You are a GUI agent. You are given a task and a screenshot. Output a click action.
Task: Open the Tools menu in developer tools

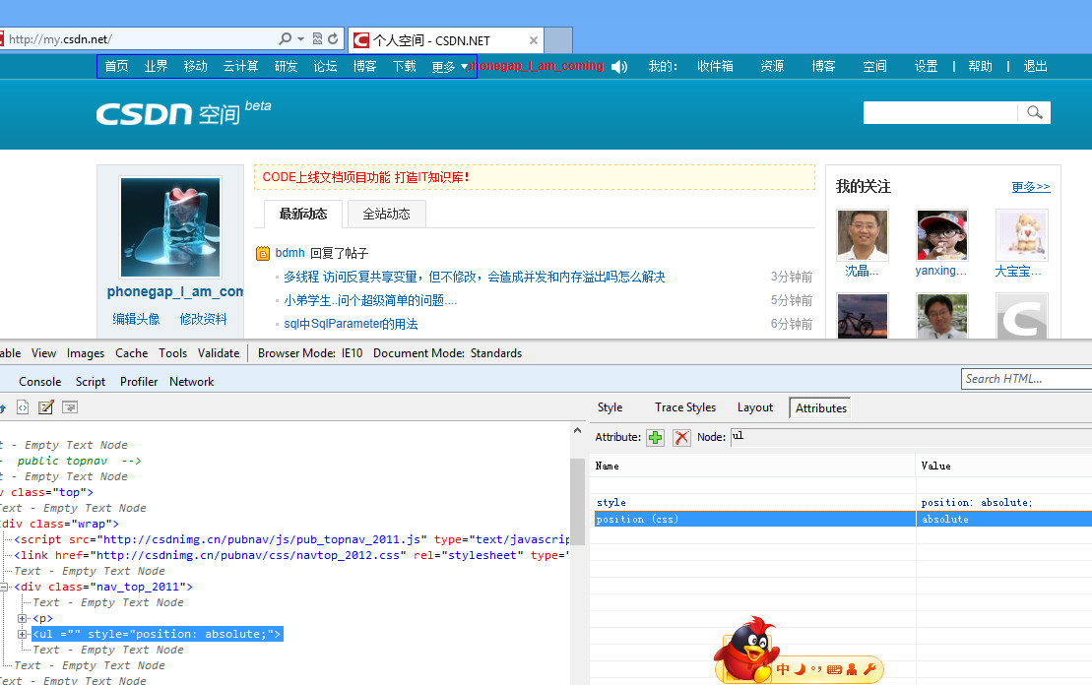pyautogui.click(x=172, y=353)
